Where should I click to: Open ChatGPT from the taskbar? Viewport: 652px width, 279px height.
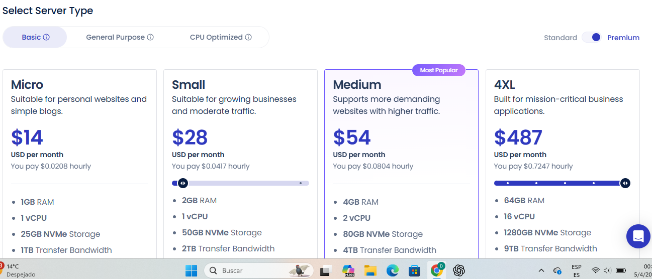tap(458, 270)
